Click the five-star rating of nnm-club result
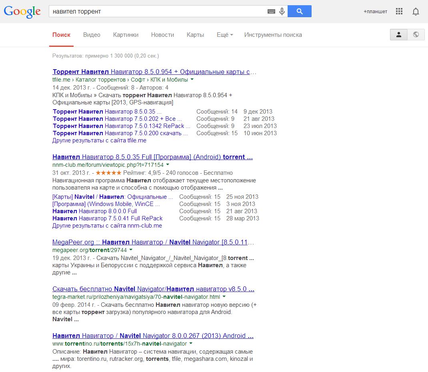 coord(108,173)
